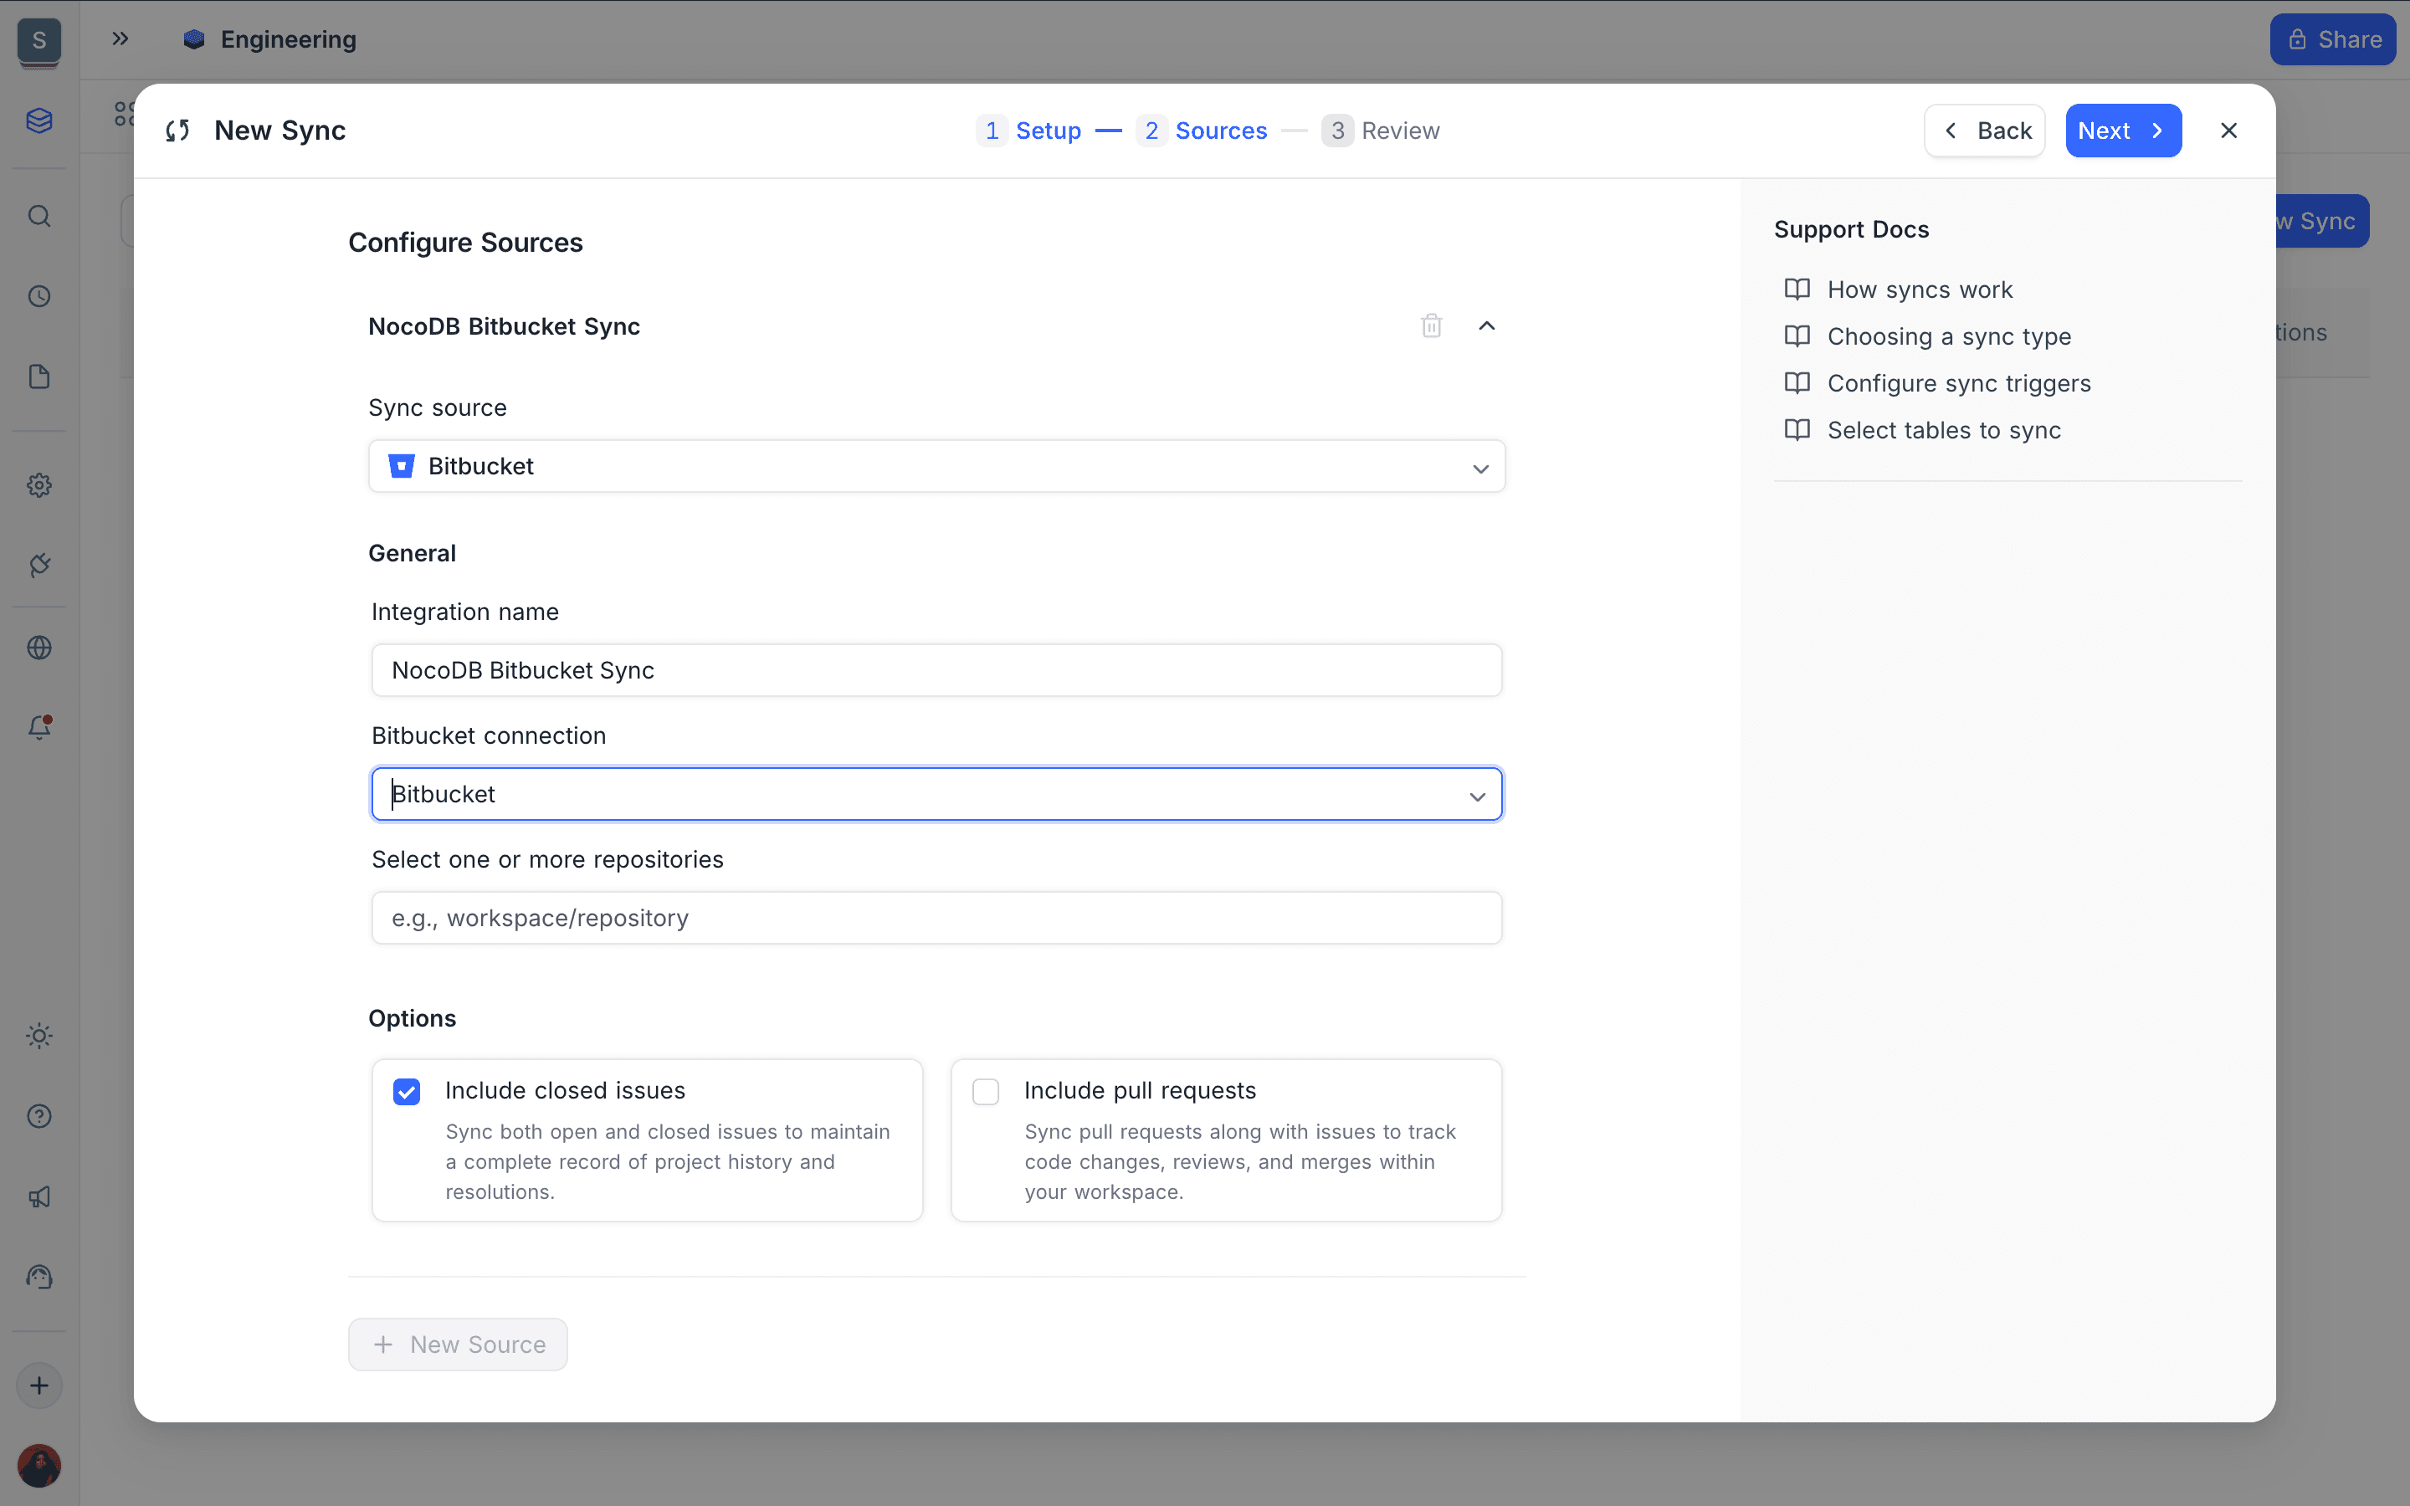The height and width of the screenshot is (1506, 2410).
Task: Open settings via the gear icon
Action: click(x=40, y=485)
